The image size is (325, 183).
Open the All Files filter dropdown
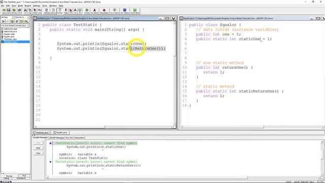click(x=8, y=17)
